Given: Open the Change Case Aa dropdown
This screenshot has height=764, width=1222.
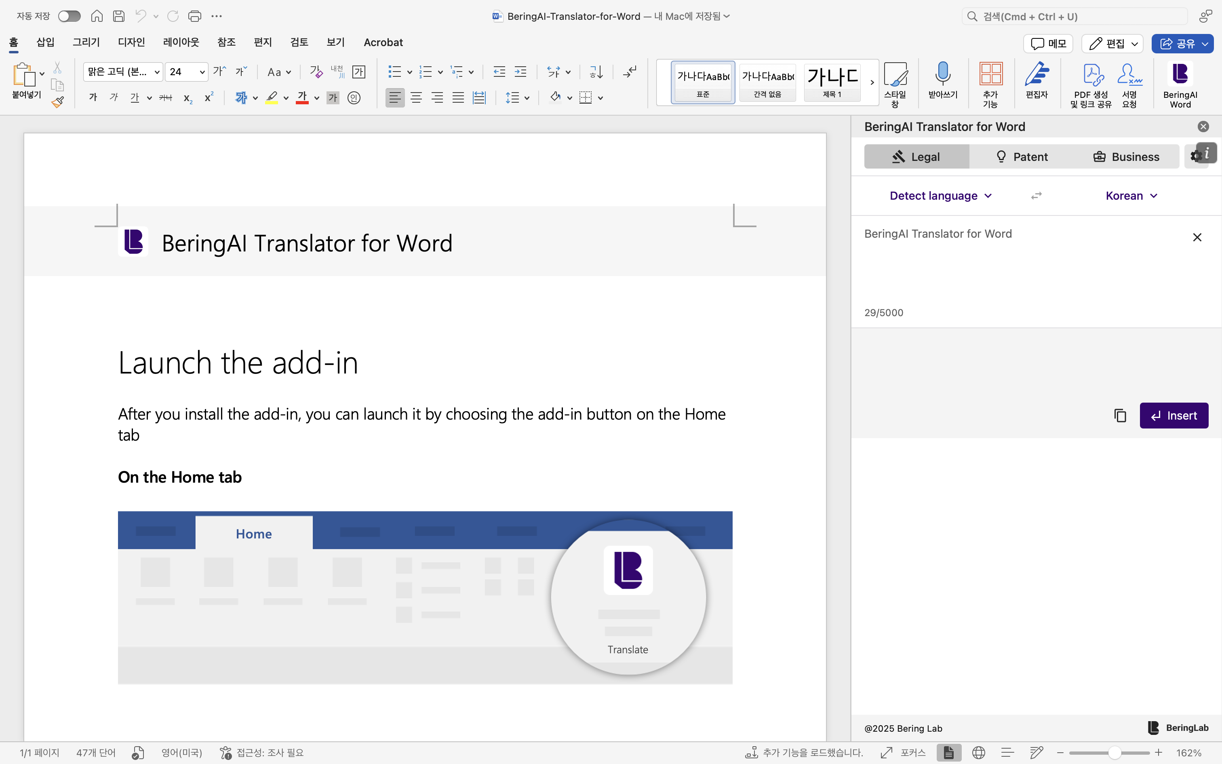Looking at the screenshot, I should click(279, 72).
